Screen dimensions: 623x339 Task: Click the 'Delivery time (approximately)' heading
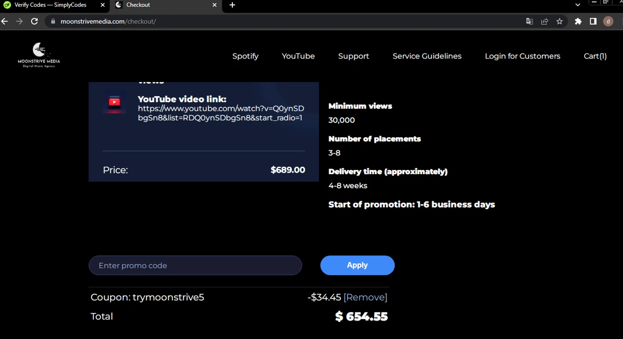click(x=388, y=171)
